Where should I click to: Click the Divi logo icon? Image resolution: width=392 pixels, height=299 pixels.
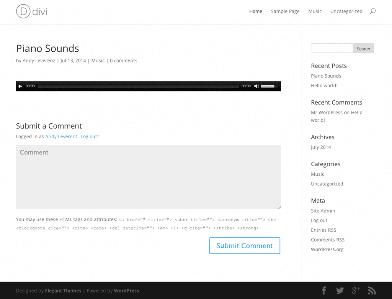(23, 11)
